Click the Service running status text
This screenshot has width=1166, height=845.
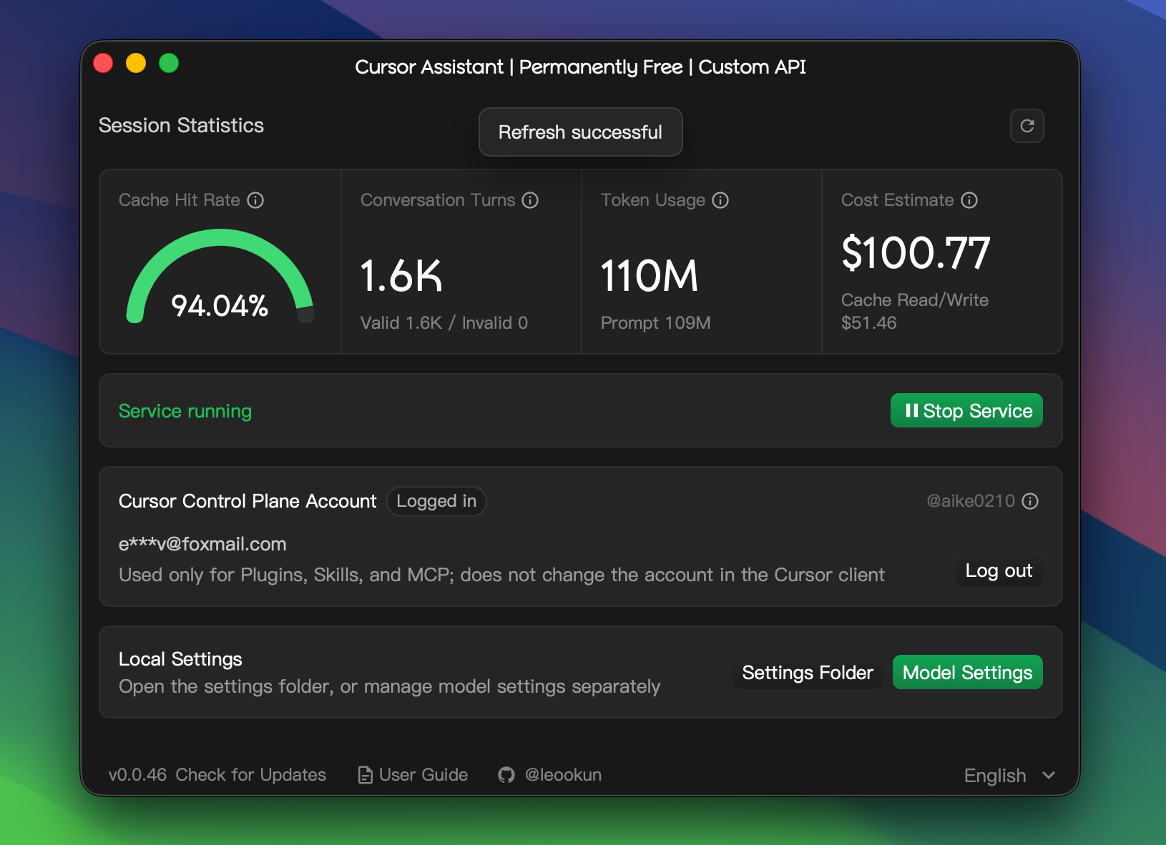coord(185,411)
